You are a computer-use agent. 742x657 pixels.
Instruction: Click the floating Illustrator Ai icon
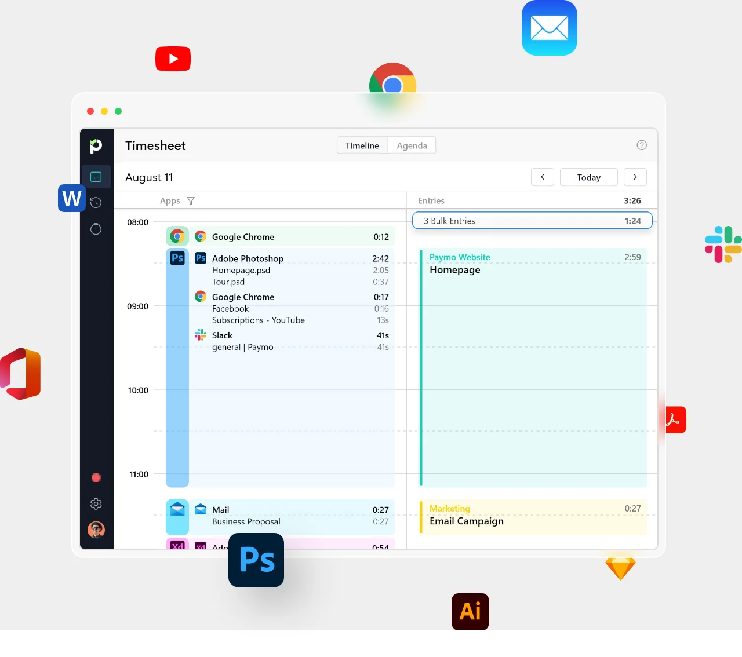[470, 612]
